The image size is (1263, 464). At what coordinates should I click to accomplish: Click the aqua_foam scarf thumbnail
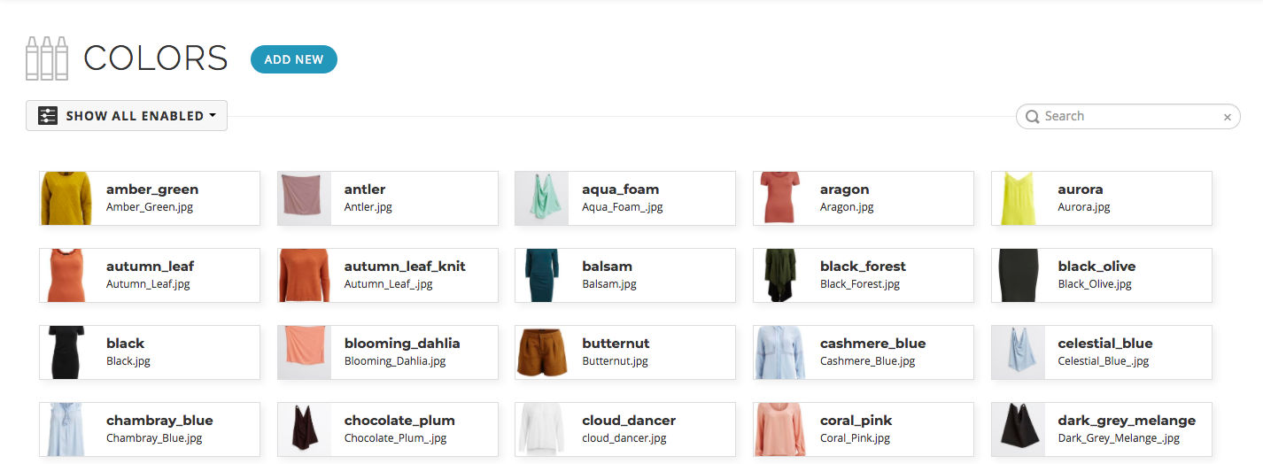(x=542, y=198)
